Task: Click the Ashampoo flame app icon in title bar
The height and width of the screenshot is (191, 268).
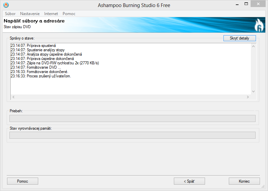Action: click(6, 5)
